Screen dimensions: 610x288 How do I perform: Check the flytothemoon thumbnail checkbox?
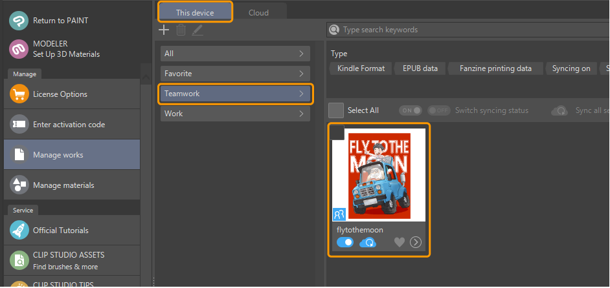click(x=337, y=132)
